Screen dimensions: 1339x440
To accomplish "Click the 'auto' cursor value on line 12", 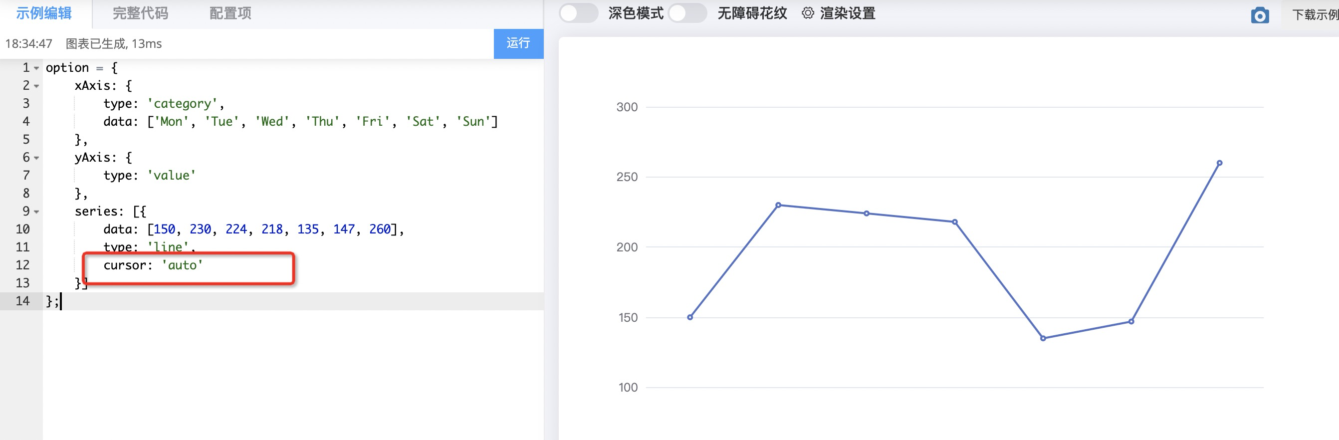I will click(182, 265).
